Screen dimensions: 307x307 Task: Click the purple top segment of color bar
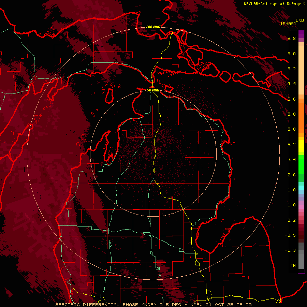click(x=301, y=34)
